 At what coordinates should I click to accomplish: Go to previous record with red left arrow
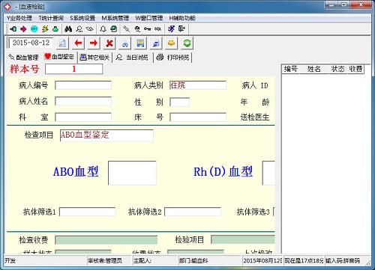tap(78, 43)
